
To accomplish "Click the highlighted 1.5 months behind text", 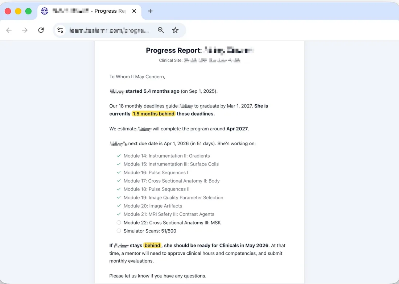I will 153,113.
